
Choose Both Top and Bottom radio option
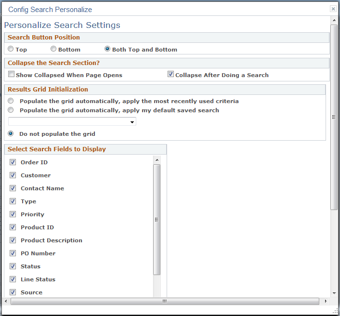point(107,49)
